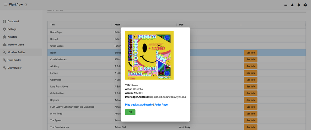Open Query Builder in sidebar

pos(14,68)
